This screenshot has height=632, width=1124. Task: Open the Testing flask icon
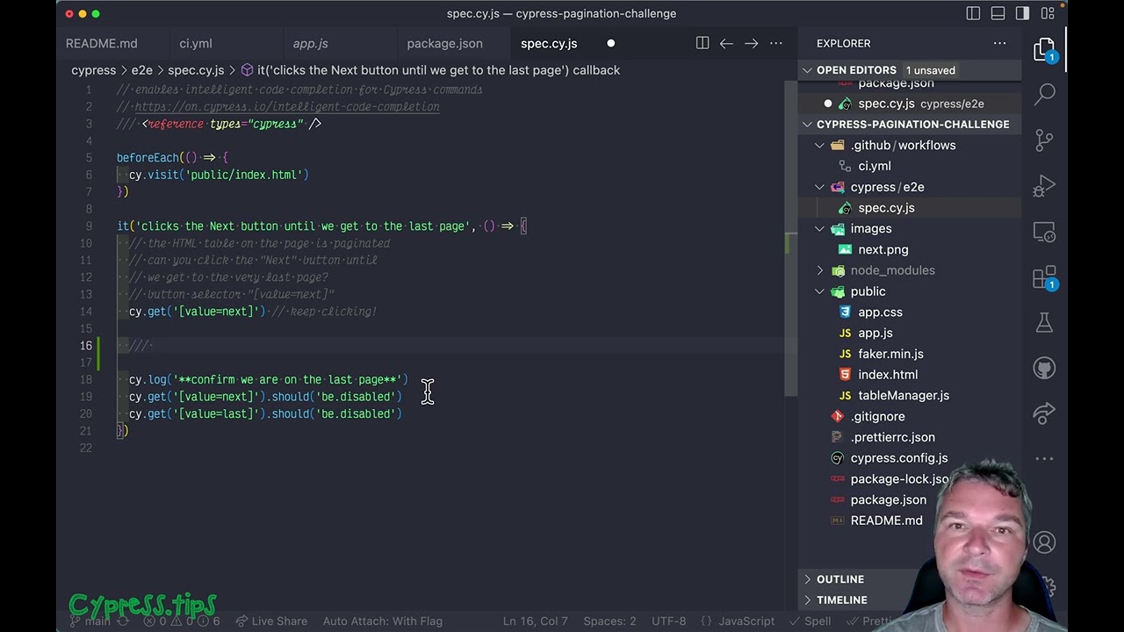pyautogui.click(x=1044, y=323)
